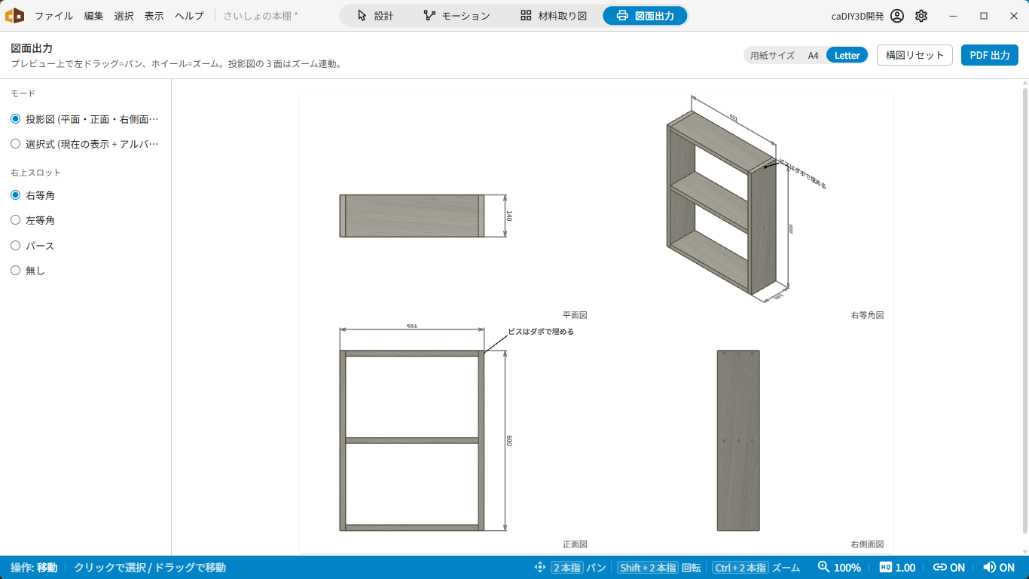
Task: Open the ファイル menu
Action: 53,16
